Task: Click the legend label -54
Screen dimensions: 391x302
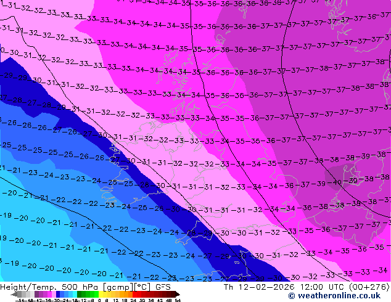Action: 20,300
